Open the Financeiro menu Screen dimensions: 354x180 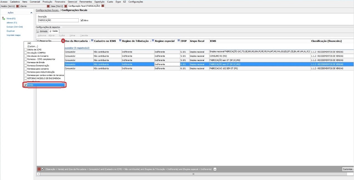(60, 2)
